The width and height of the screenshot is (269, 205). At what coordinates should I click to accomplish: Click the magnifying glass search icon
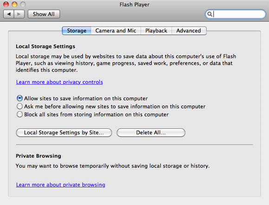[210, 14]
